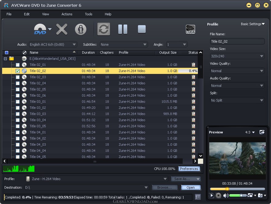Viewport: 271px width, 204px height.
Task: Click the status icon for Title 04_03
Action: pyautogui.click(x=193, y=144)
